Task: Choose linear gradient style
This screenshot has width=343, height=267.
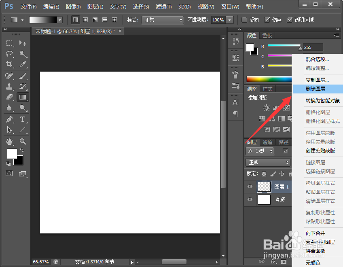Action: (76, 20)
